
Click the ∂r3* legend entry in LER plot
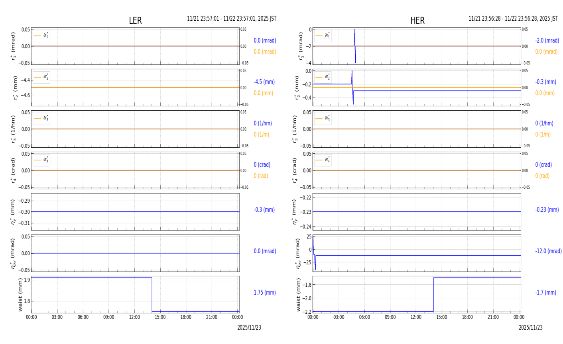pos(41,119)
